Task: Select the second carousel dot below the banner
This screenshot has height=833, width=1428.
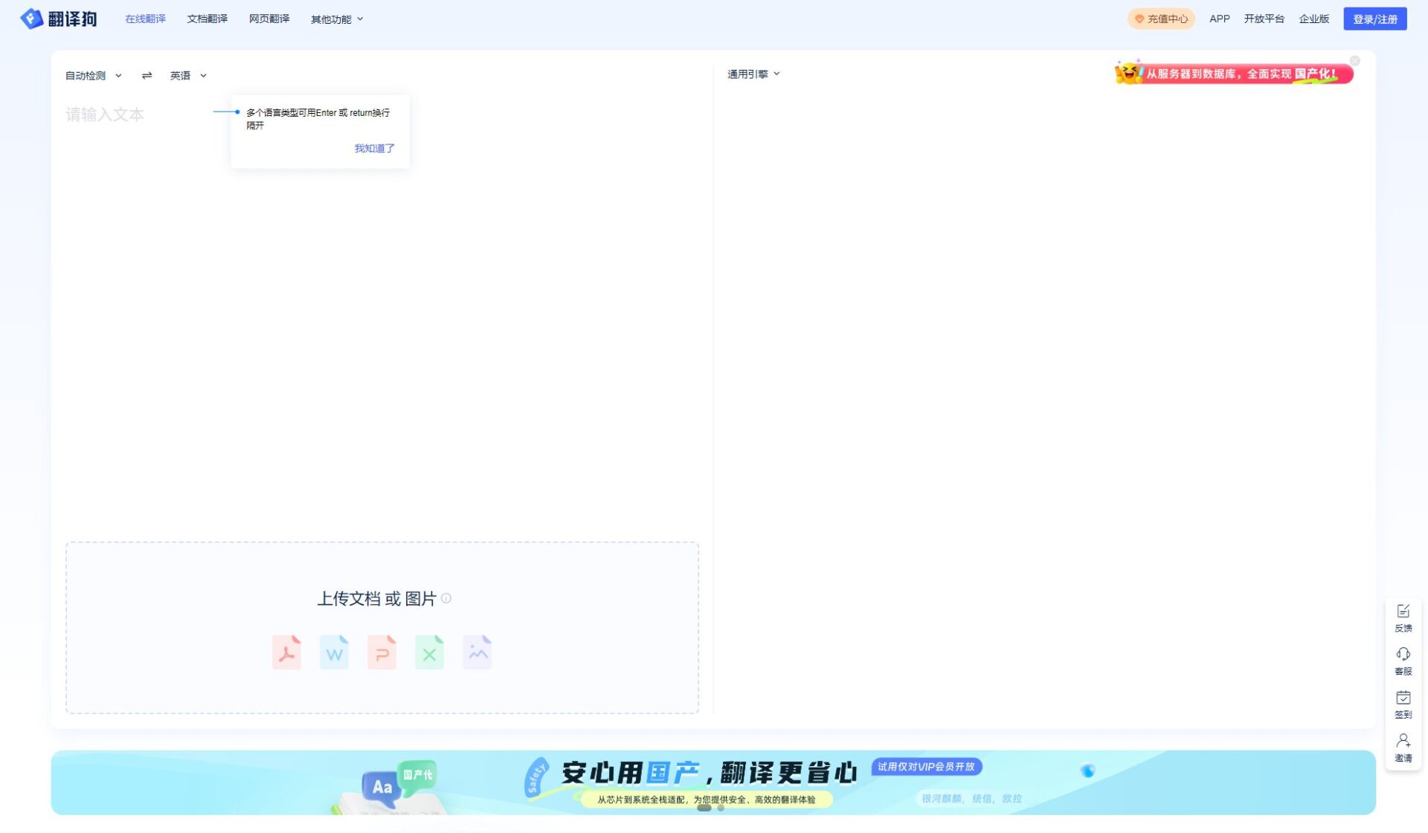Action: click(x=719, y=808)
